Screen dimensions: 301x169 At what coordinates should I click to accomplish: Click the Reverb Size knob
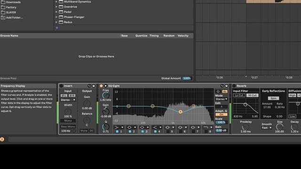coord(280,127)
